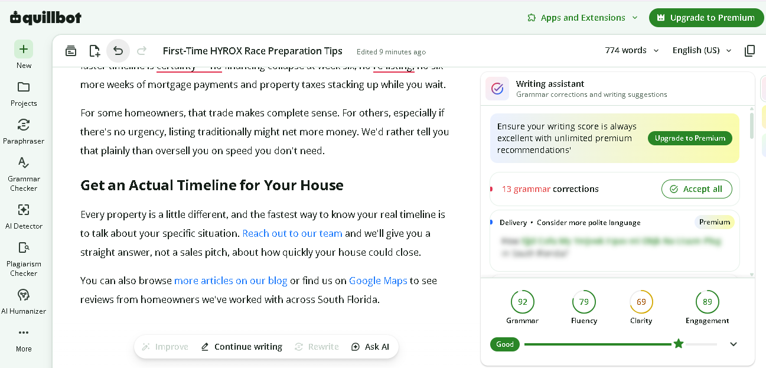The image size is (766, 368).
Task: Click 'Edited 9 minutes ago' status
Action: 391,52
